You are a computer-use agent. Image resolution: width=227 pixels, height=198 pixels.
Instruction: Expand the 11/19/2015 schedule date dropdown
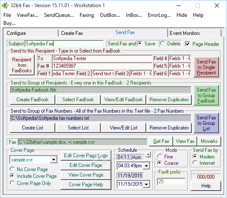tap(147, 185)
